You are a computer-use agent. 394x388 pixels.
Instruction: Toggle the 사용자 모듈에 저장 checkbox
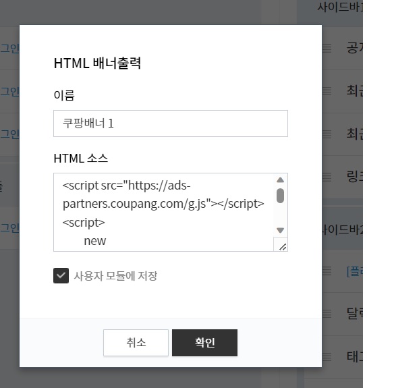click(x=61, y=276)
